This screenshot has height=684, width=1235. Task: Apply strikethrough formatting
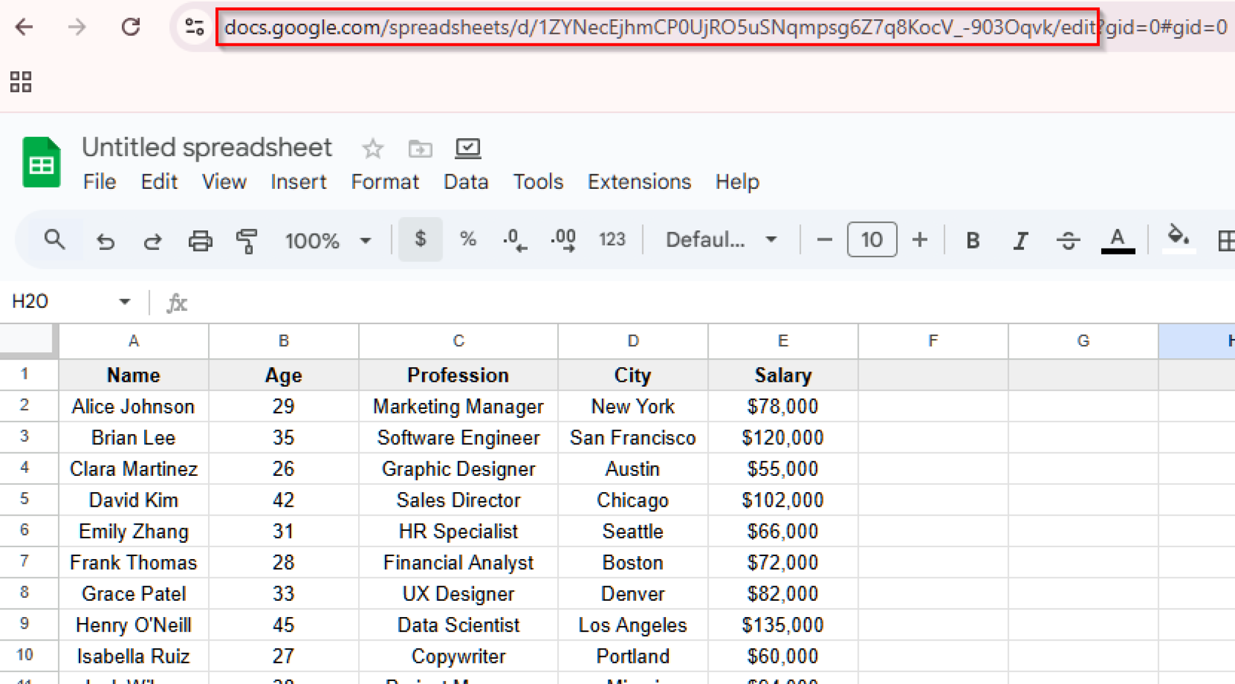click(1067, 239)
